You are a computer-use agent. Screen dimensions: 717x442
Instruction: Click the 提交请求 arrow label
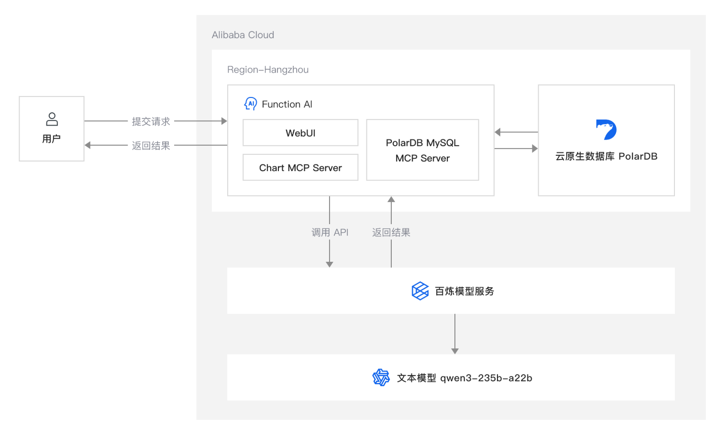coord(151,121)
